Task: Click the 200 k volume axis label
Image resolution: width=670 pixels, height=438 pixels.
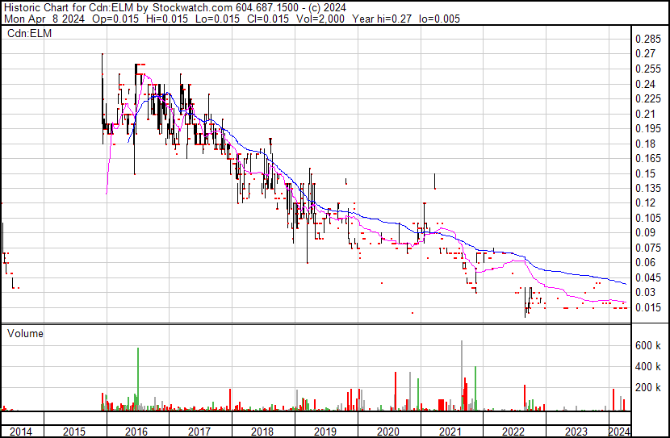Action: 647,387
